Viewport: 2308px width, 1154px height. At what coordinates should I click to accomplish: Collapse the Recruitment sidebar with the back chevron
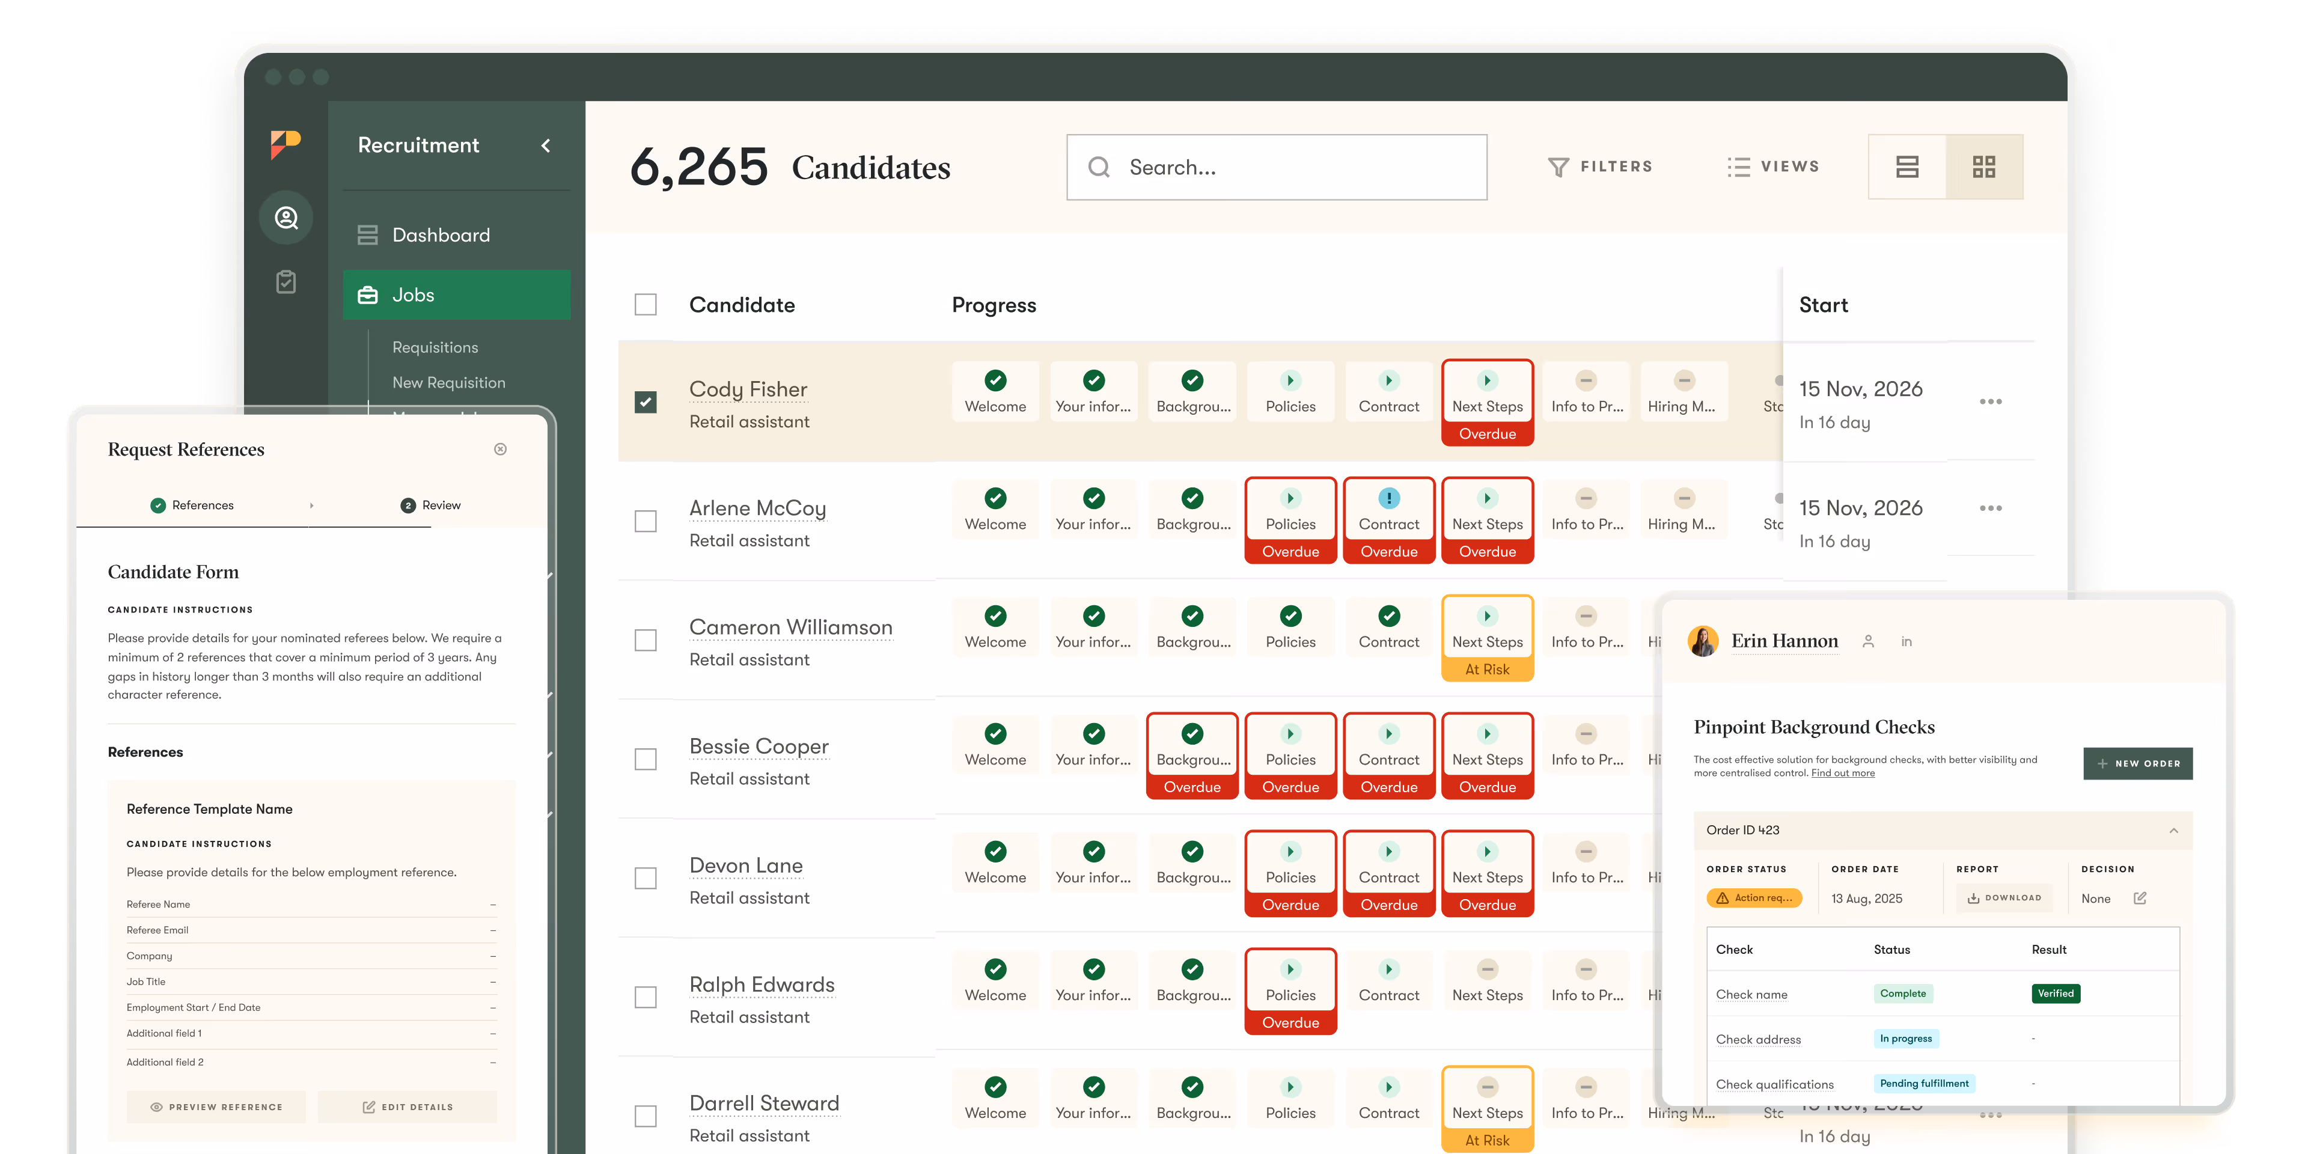tap(546, 145)
